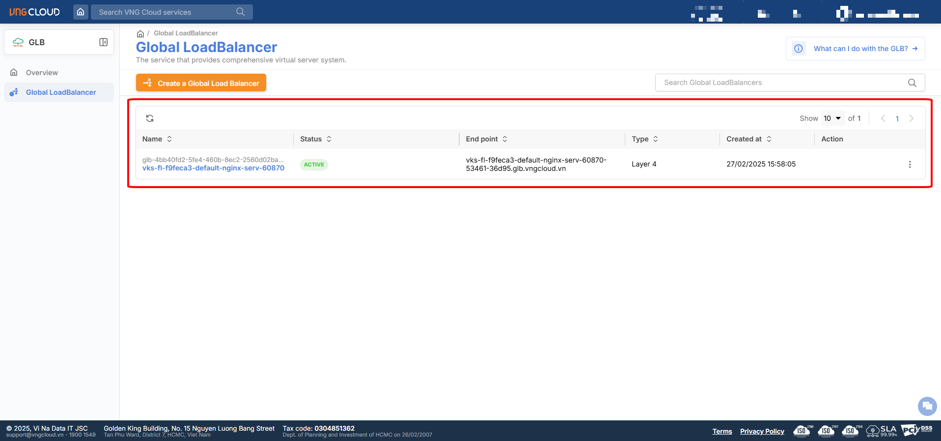Open Overview in the sidebar
941x441 pixels.
pos(42,73)
